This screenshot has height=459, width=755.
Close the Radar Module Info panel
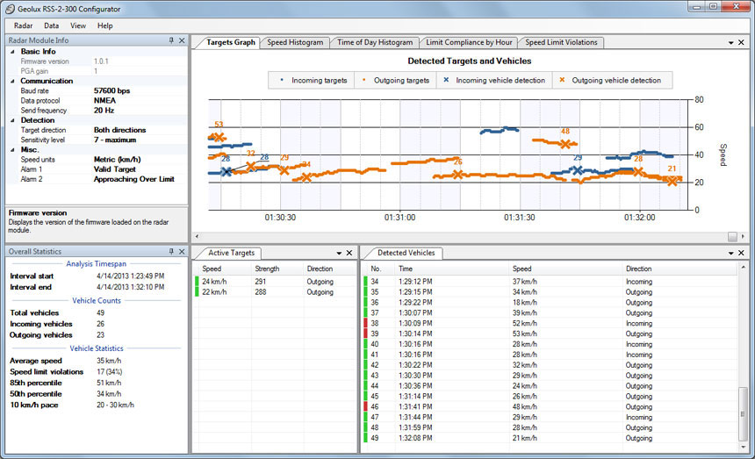coord(182,41)
